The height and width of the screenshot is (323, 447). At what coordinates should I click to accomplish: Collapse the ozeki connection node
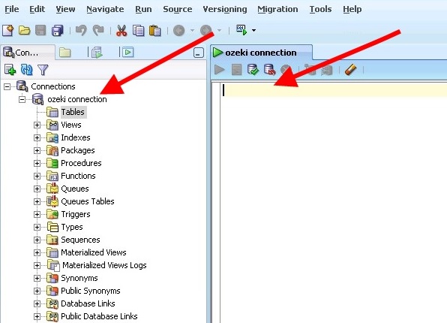22,99
